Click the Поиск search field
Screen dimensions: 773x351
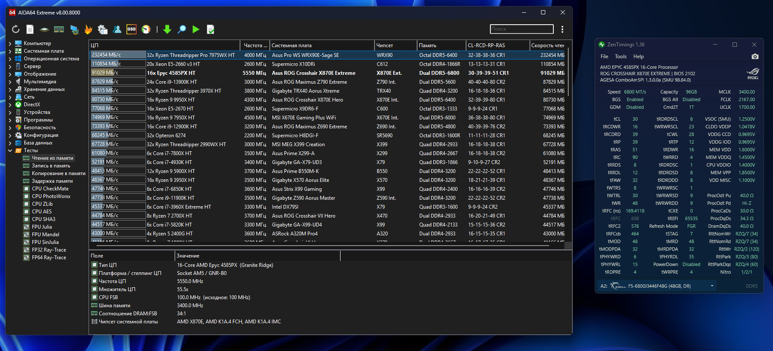coord(522,29)
